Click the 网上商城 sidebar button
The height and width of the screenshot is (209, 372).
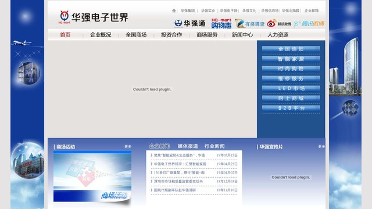[x=291, y=98]
